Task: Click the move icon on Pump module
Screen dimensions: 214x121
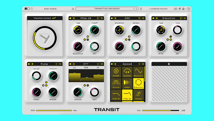Action: point(32,64)
